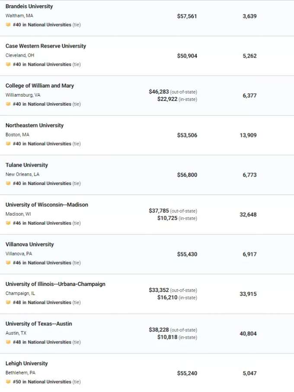The width and height of the screenshot is (294, 392).
Task: Click the ranking badge icon under Tulane University
Action: 8,184
